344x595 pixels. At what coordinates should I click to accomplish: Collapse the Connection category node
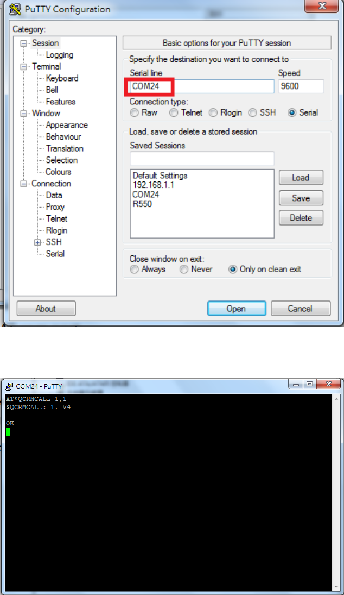[x=23, y=184]
